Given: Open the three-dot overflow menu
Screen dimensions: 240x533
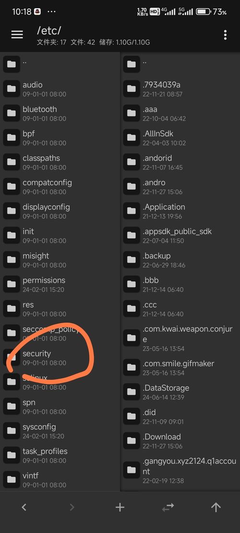Looking at the screenshot, I should 225,35.
